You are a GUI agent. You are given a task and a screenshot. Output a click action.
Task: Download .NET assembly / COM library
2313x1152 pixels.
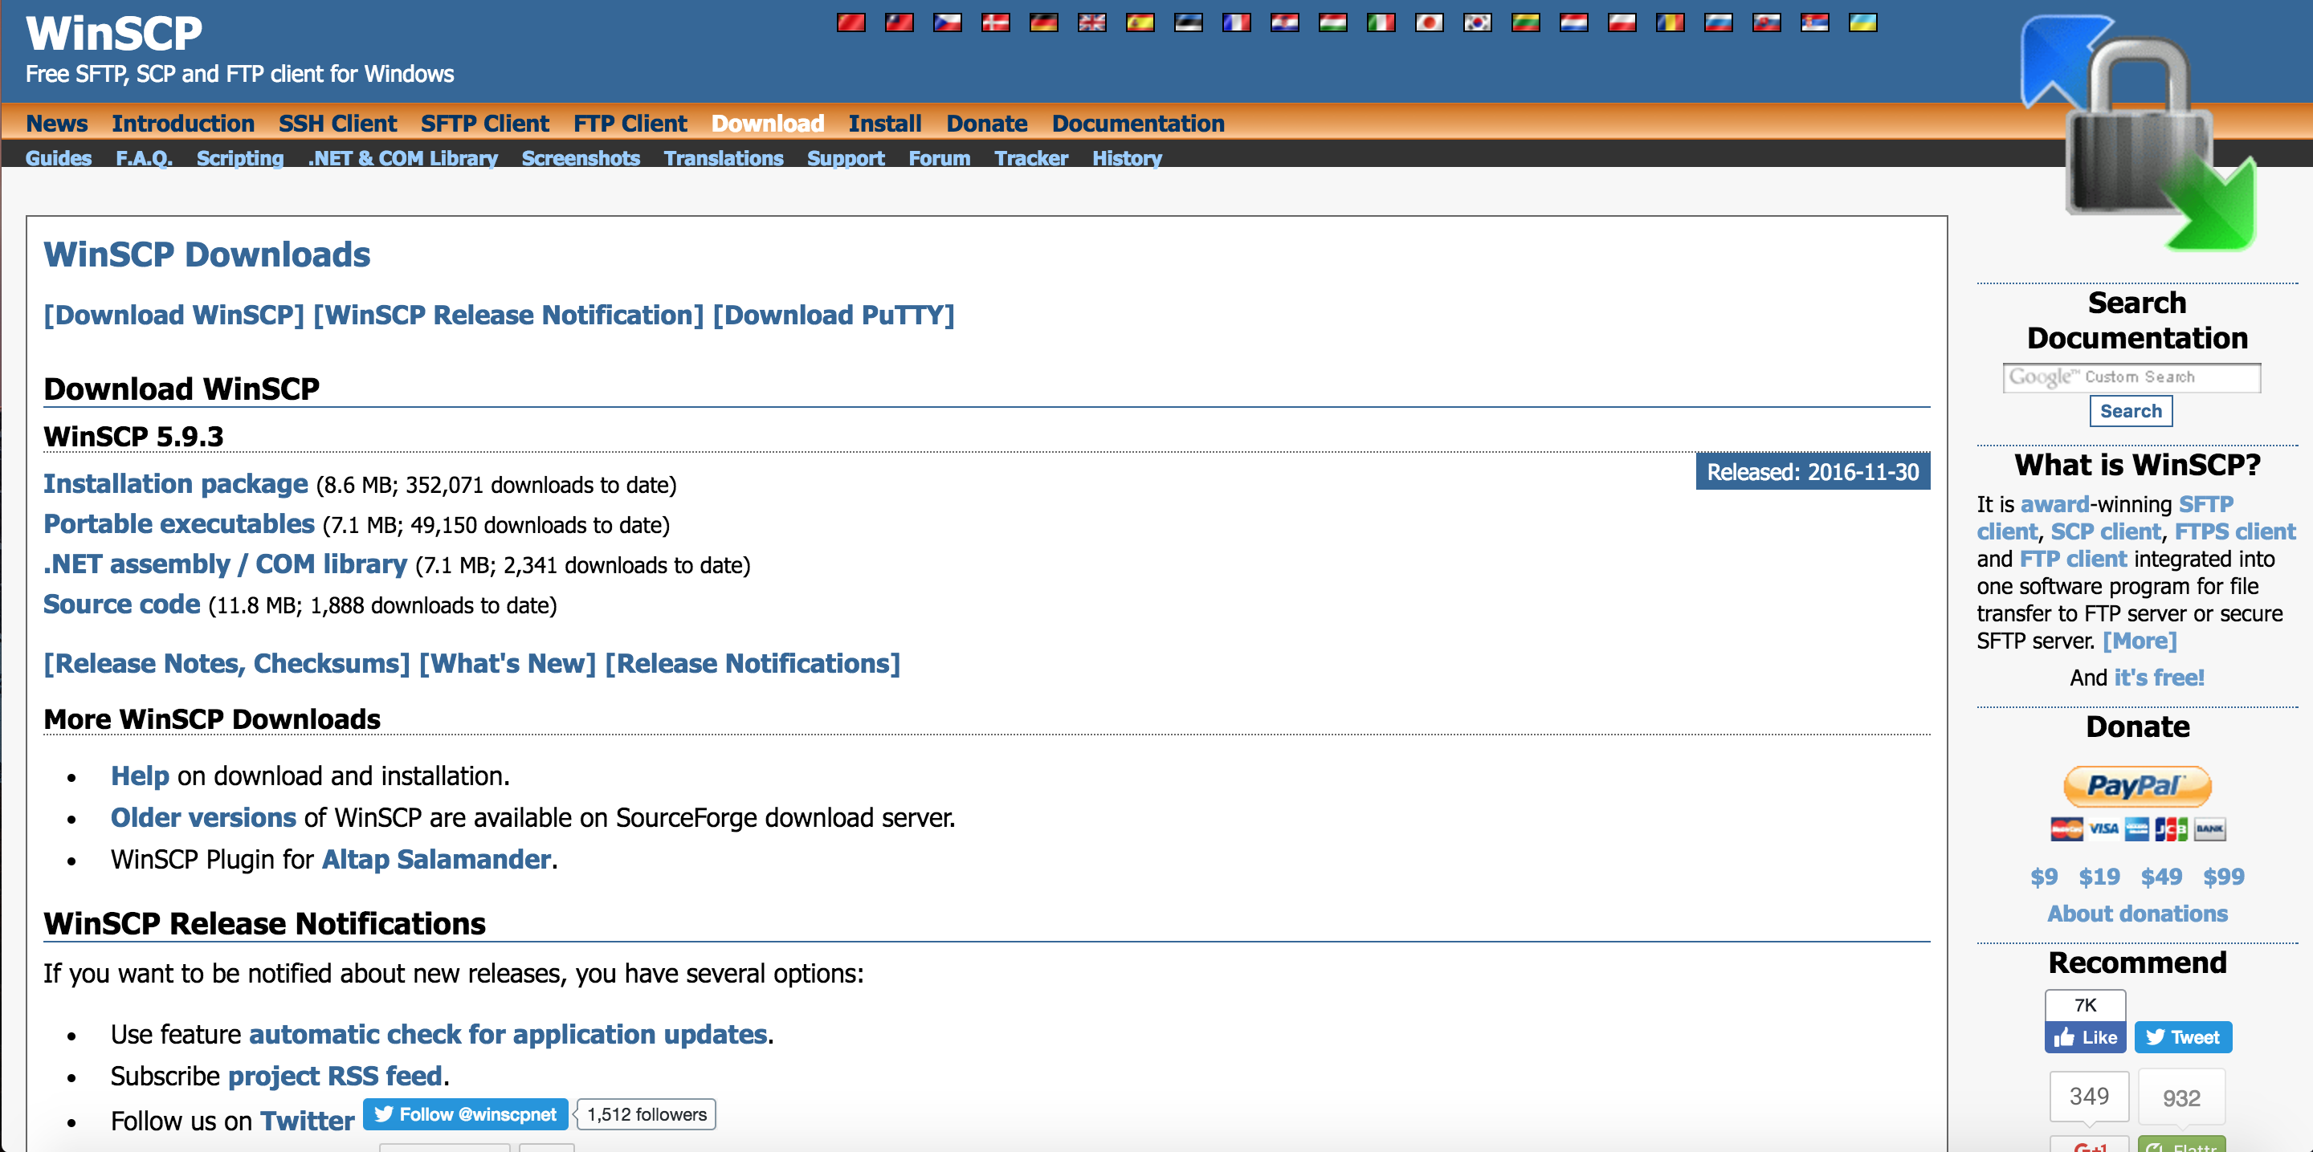click(226, 564)
